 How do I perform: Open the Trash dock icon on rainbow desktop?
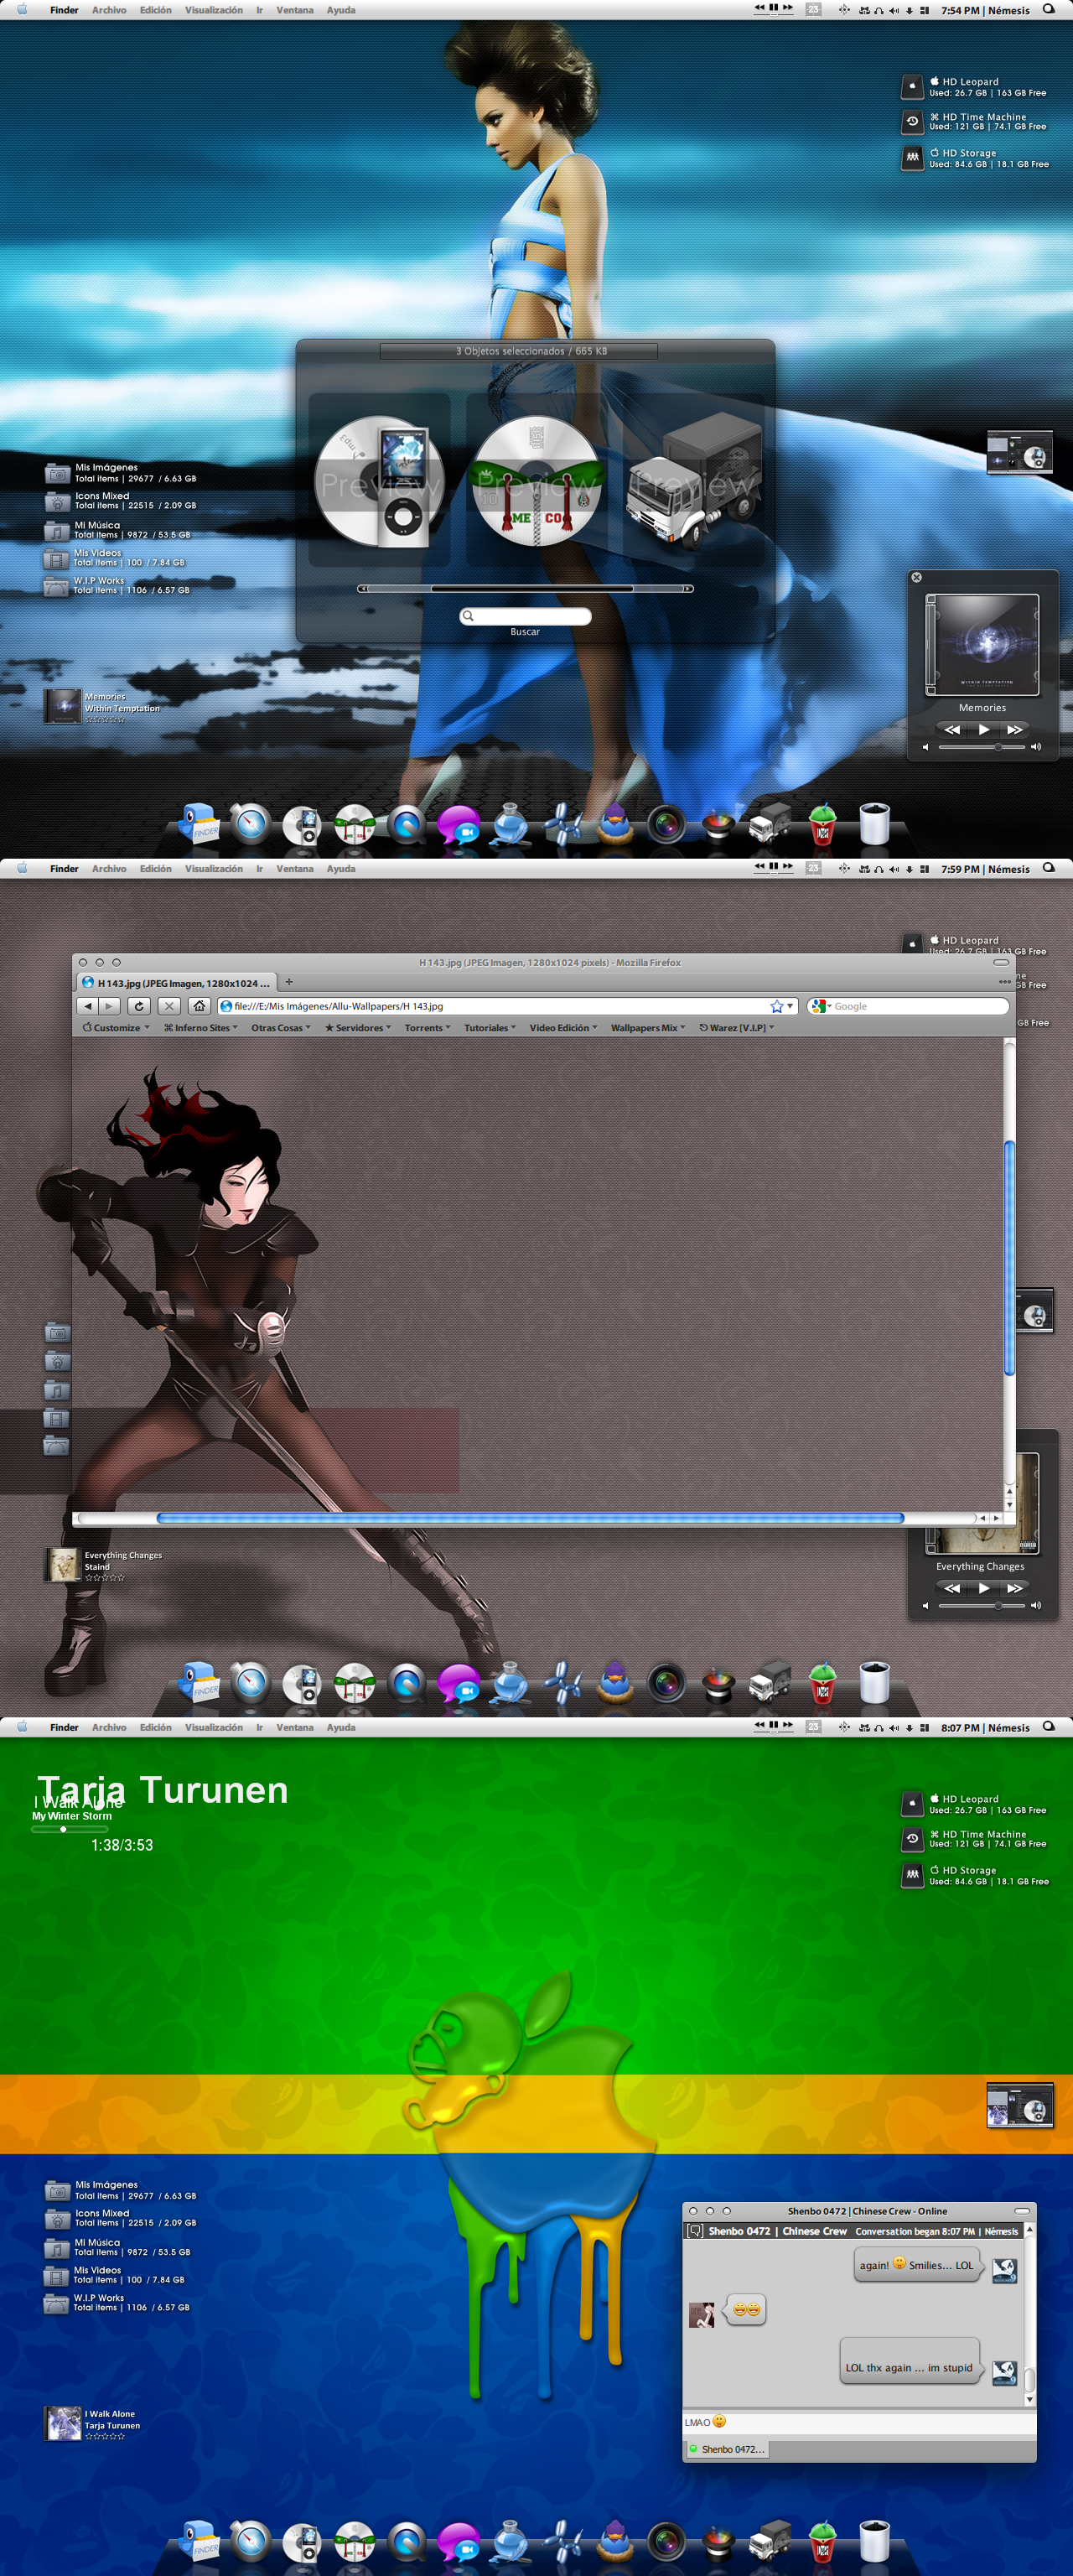click(x=874, y=2541)
